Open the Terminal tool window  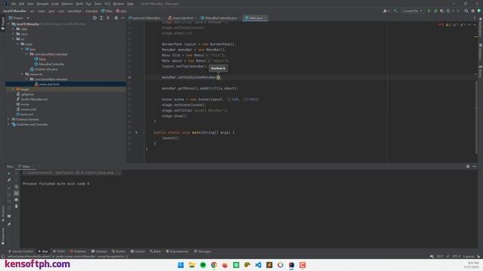pyautogui.click(x=99, y=251)
